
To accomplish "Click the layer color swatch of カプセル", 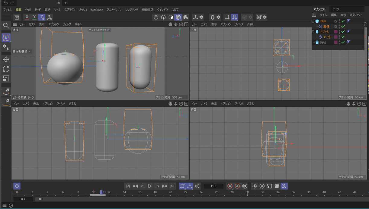I will [x=335, y=32].
